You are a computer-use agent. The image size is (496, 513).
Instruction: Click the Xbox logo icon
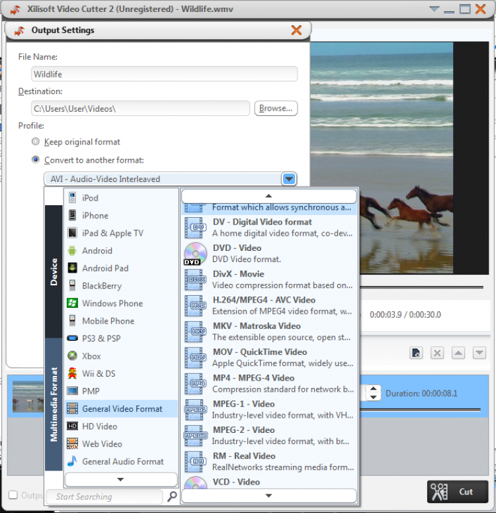coord(72,355)
